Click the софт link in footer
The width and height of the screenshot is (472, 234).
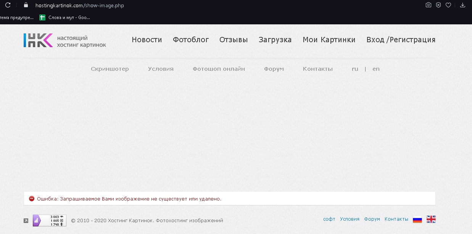coord(329,219)
